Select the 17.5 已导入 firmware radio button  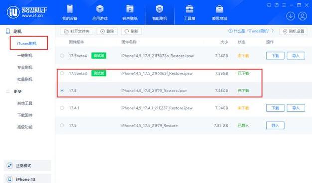pyautogui.click(x=62, y=125)
